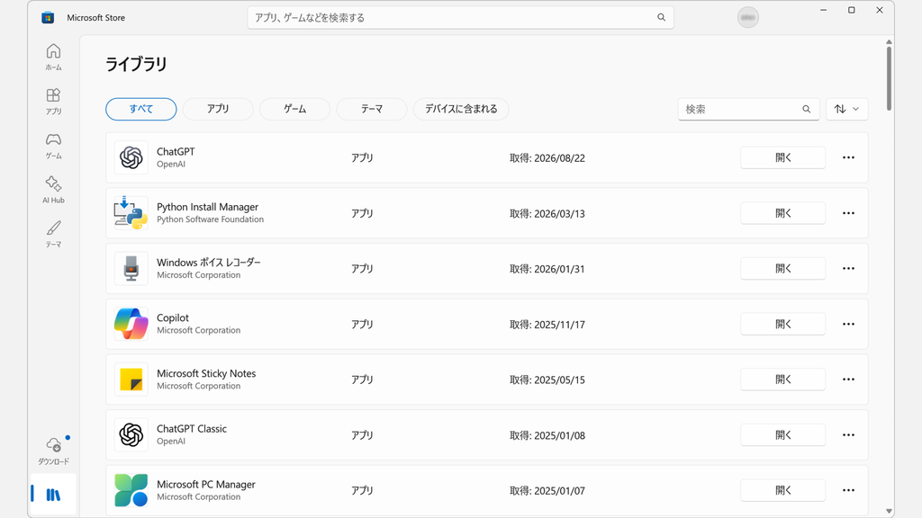
Task: Click the Microsoft PC Manager icon
Action: coord(131,490)
